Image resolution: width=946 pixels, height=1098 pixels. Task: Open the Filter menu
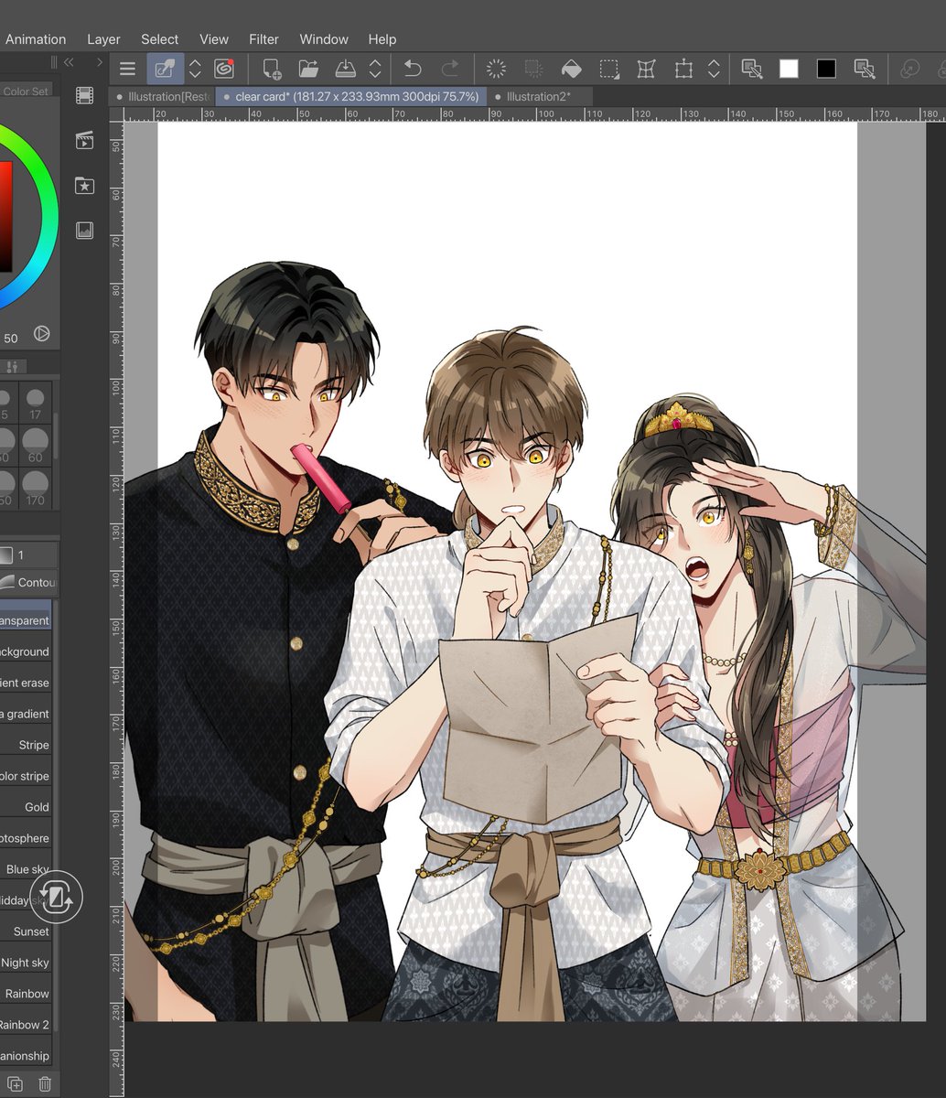click(x=263, y=38)
